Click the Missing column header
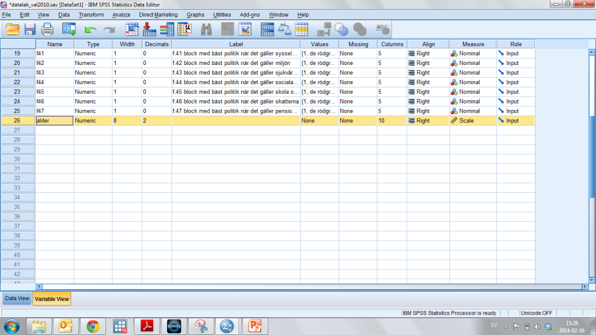 pos(358,44)
